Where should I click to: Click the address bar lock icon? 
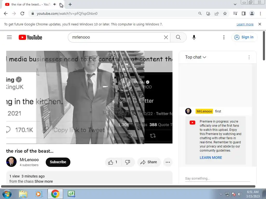pyautogui.click(x=33, y=13)
